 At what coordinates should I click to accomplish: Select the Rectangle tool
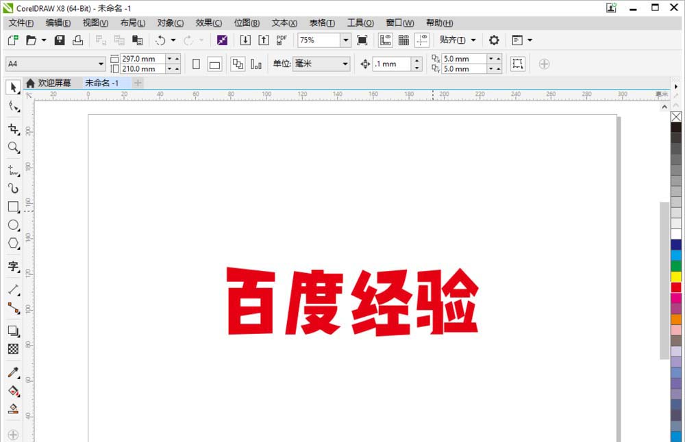pos(14,206)
